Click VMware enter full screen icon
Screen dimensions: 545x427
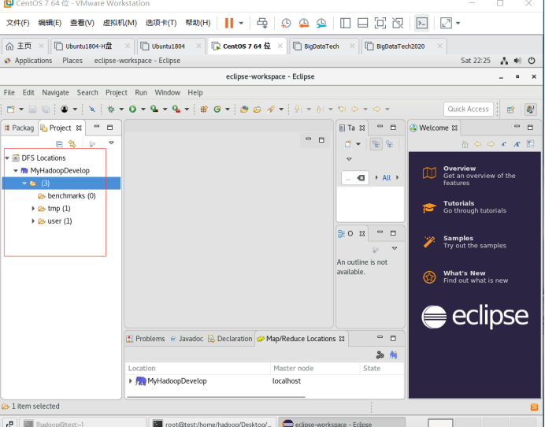(380, 23)
